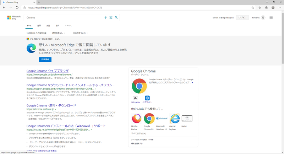Click the Microsoft Edge logo in promotion
Viewport: 284px width, 154px height.
tap(31, 48)
